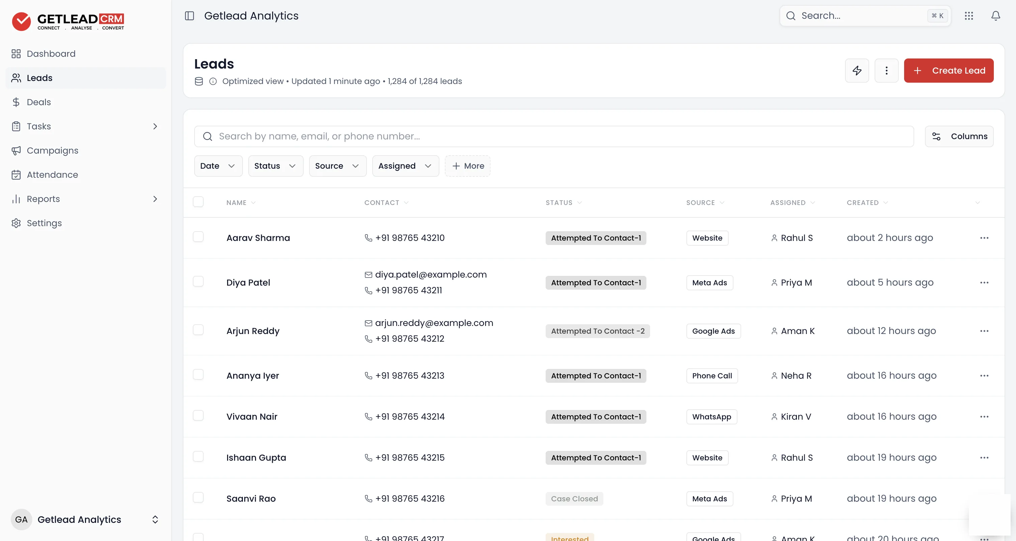The width and height of the screenshot is (1016, 541).
Task: Click the GA account avatar
Action: (21, 519)
